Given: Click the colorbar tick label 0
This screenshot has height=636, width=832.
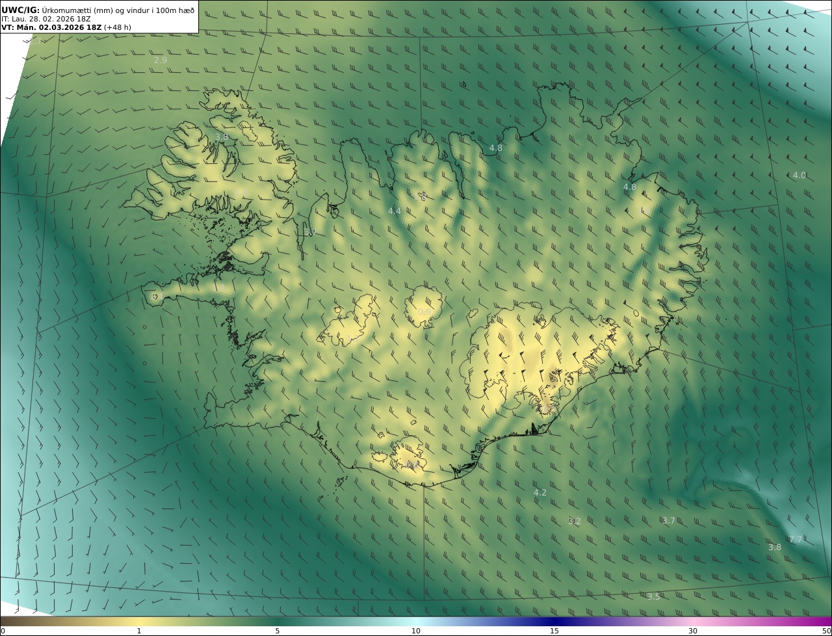Looking at the screenshot, I should pos(3,631).
